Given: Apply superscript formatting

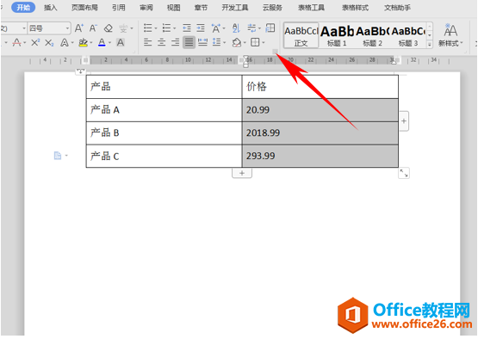Looking at the screenshot, I should pyautogui.click(x=35, y=43).
